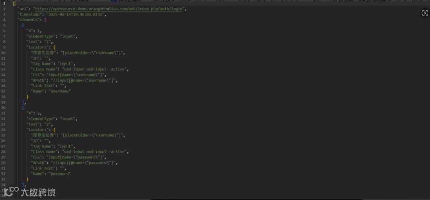Viewport: 430px width, 200px height.
Task: Click the "Class Name" entry on line 28
Action: (80, 151)
